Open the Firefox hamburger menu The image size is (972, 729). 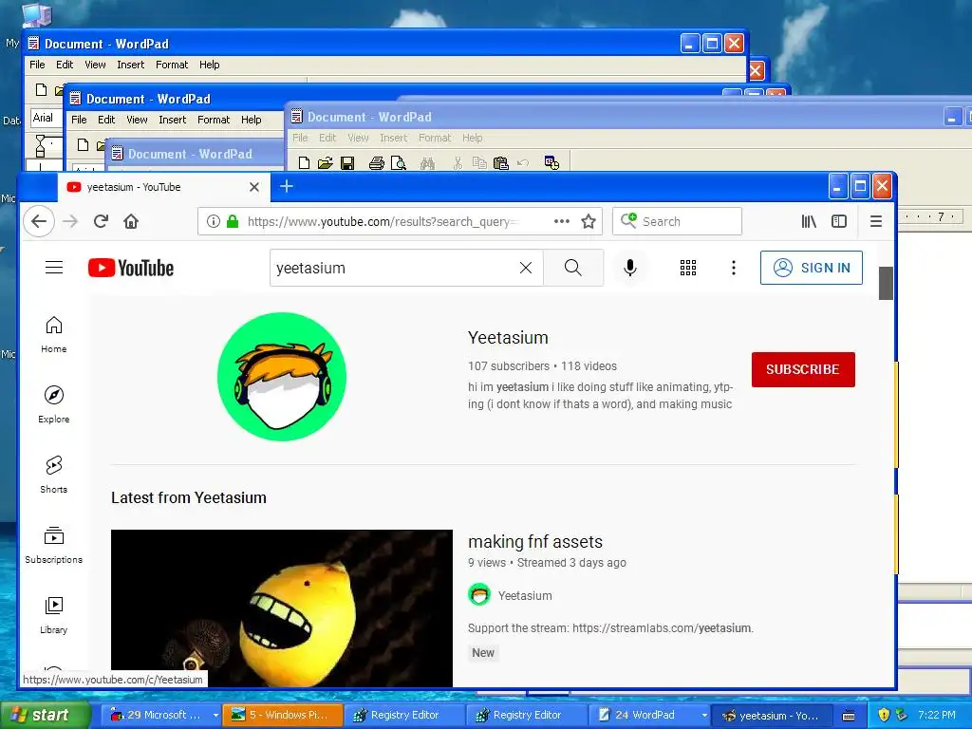pyautogui.click(x=876, y=221)
